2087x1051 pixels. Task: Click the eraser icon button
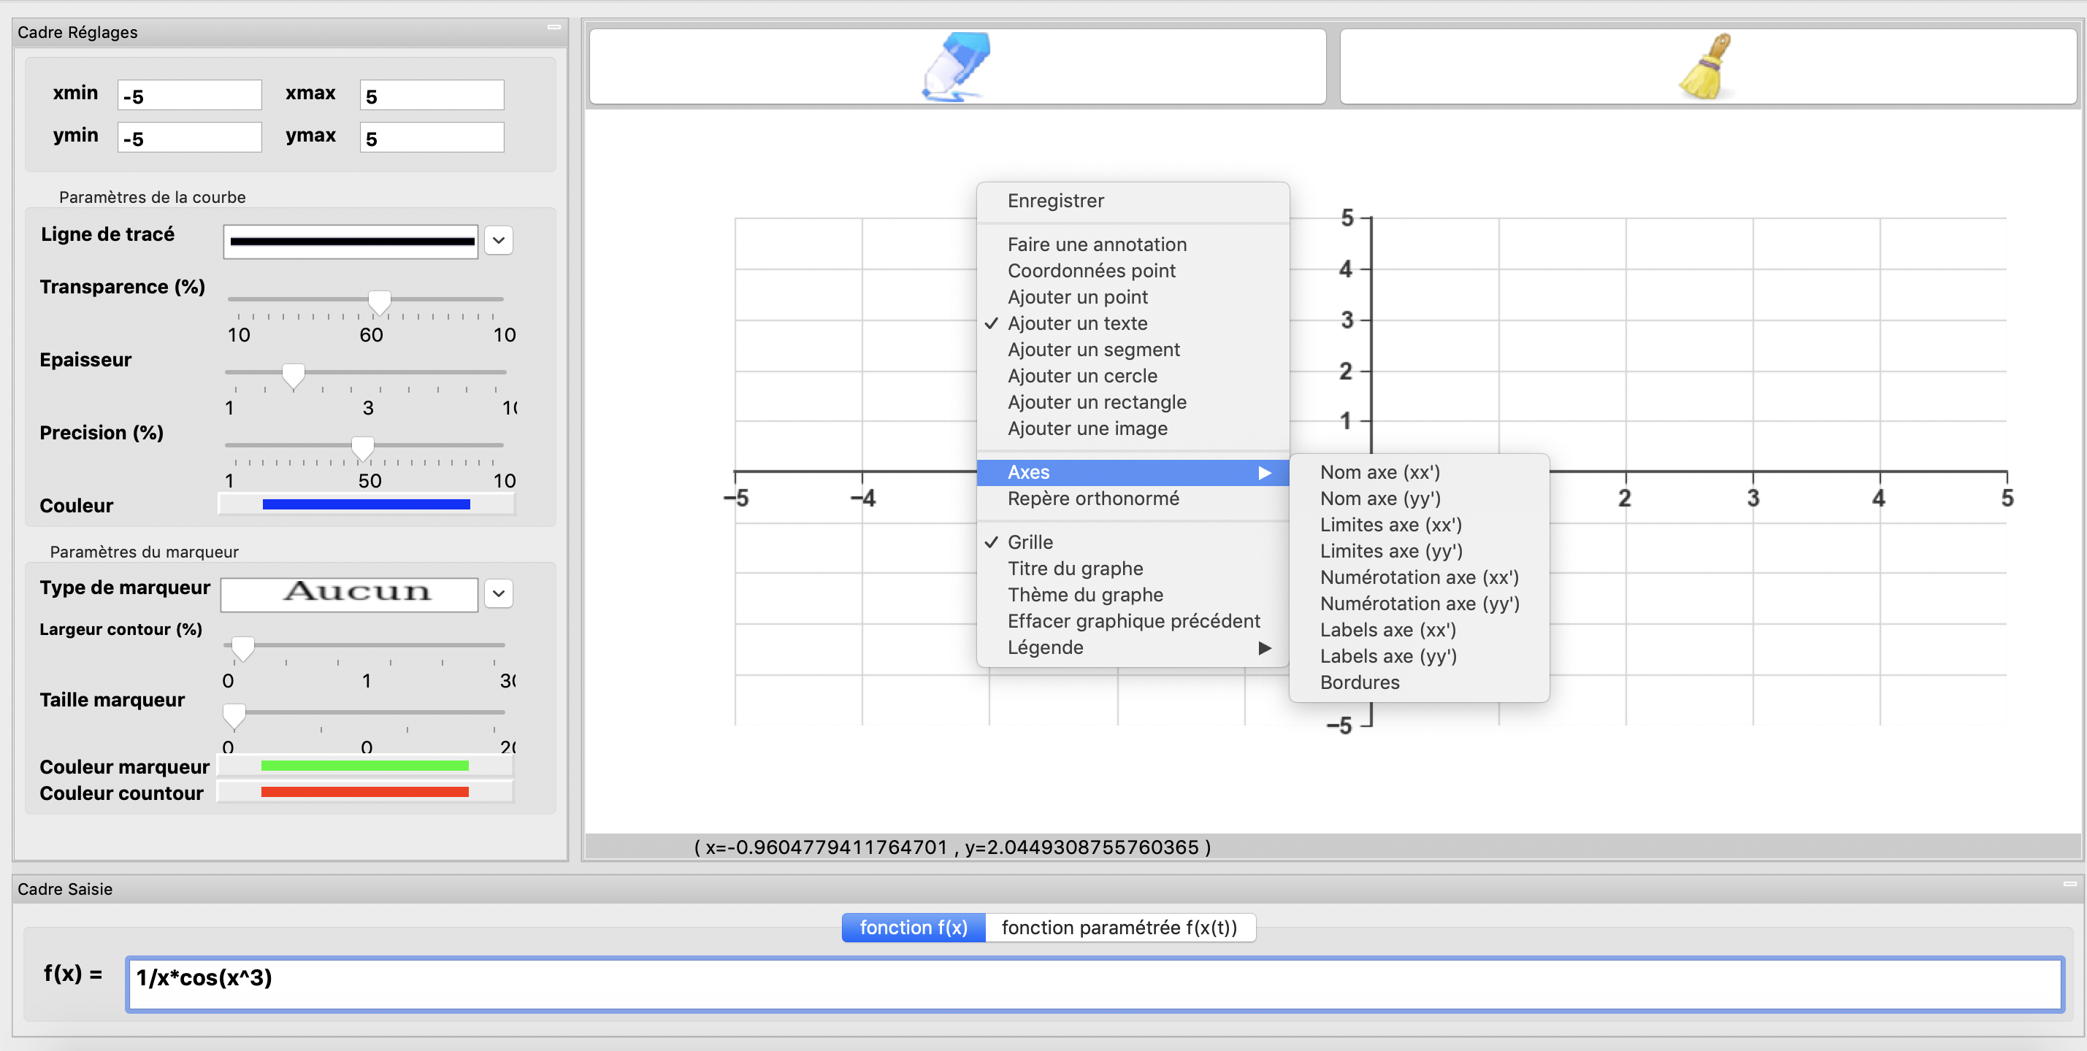pyautogui.click(x=957, y=66)
